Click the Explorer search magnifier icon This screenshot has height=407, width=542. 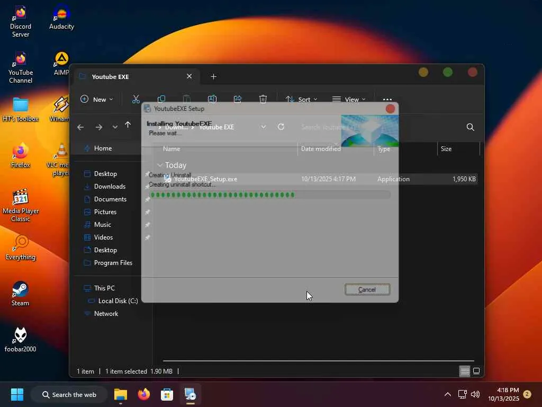[470, 127]
